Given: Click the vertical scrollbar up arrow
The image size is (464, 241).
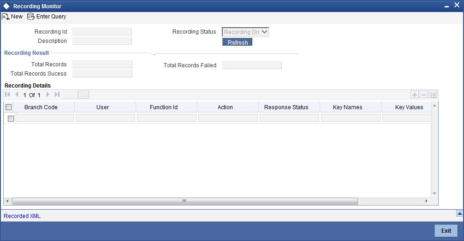Looking at the screenshot, I should pos(434,106).
